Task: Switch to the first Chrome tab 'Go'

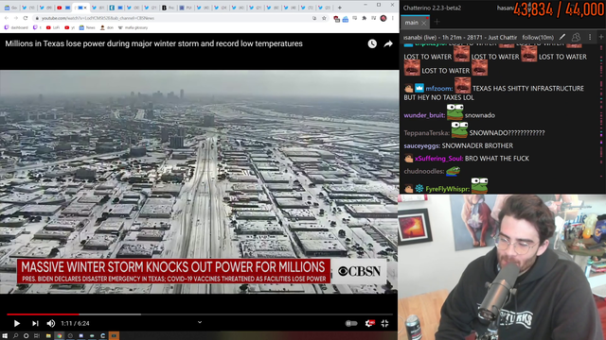Action: tap(10, 8)
